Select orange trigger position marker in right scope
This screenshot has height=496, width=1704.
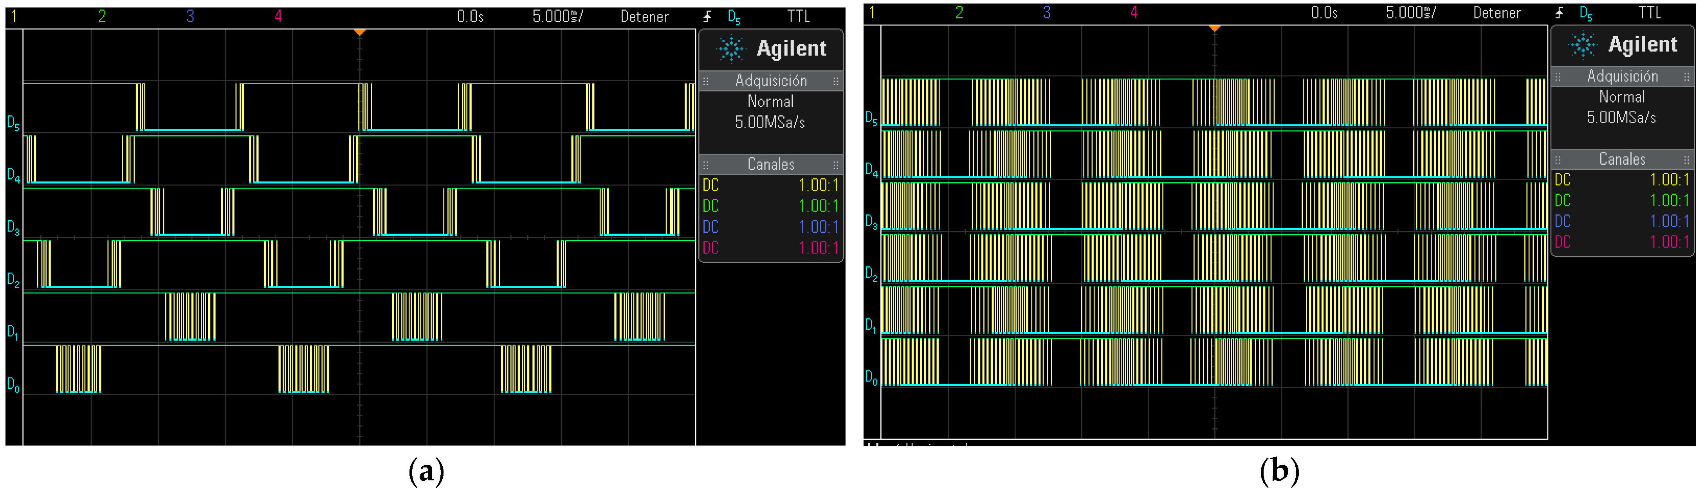pos(1215,29)
